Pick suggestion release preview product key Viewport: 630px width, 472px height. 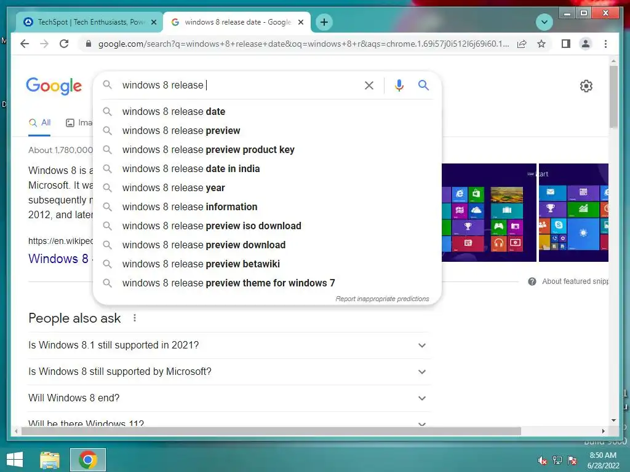click(x=267, y=150)
